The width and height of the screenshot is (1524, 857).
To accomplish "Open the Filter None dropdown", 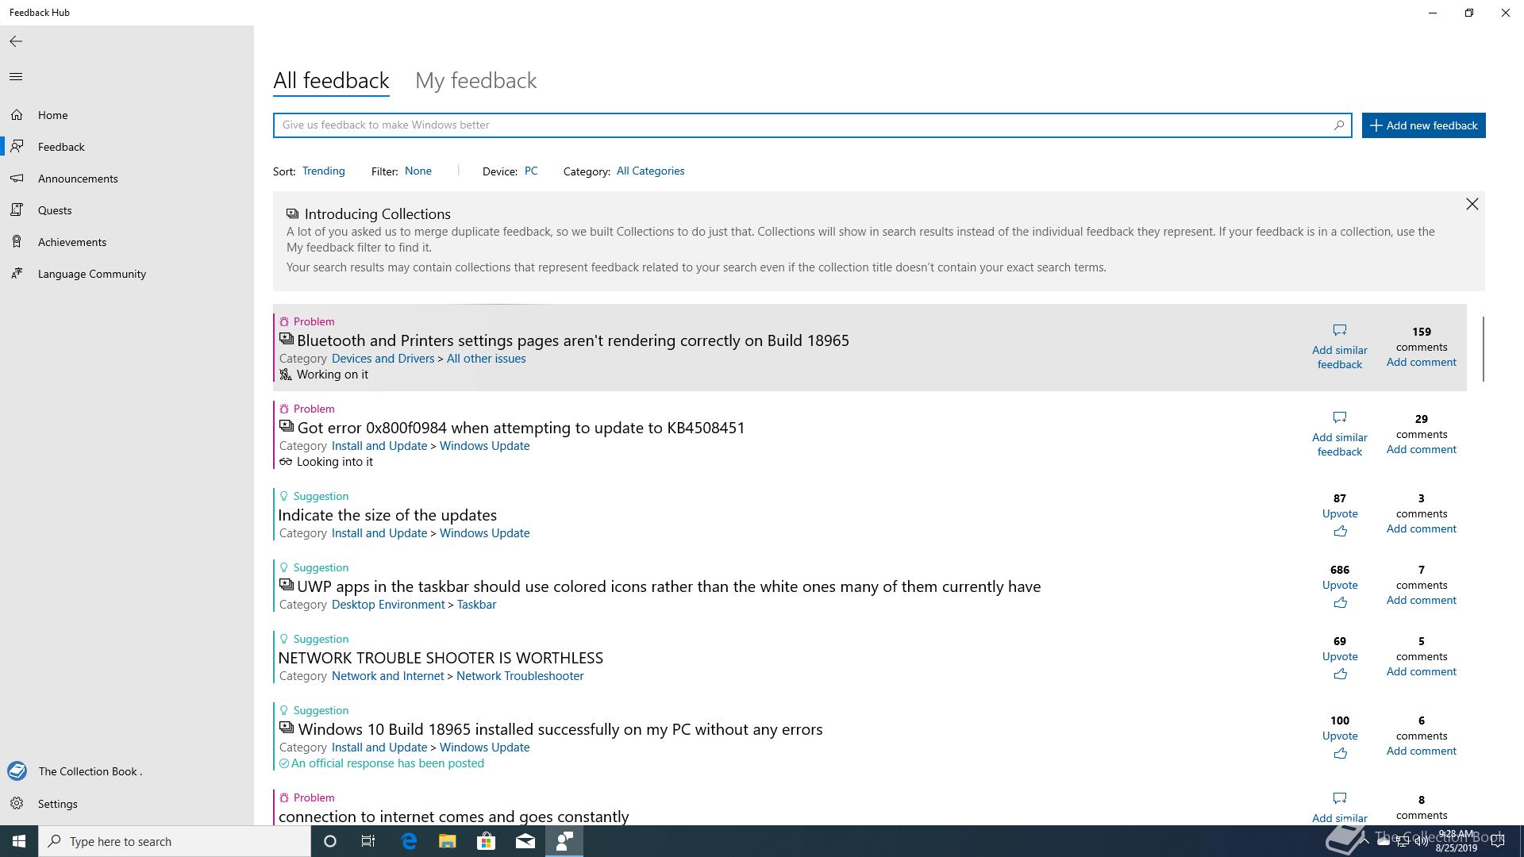I will [418, 171].
